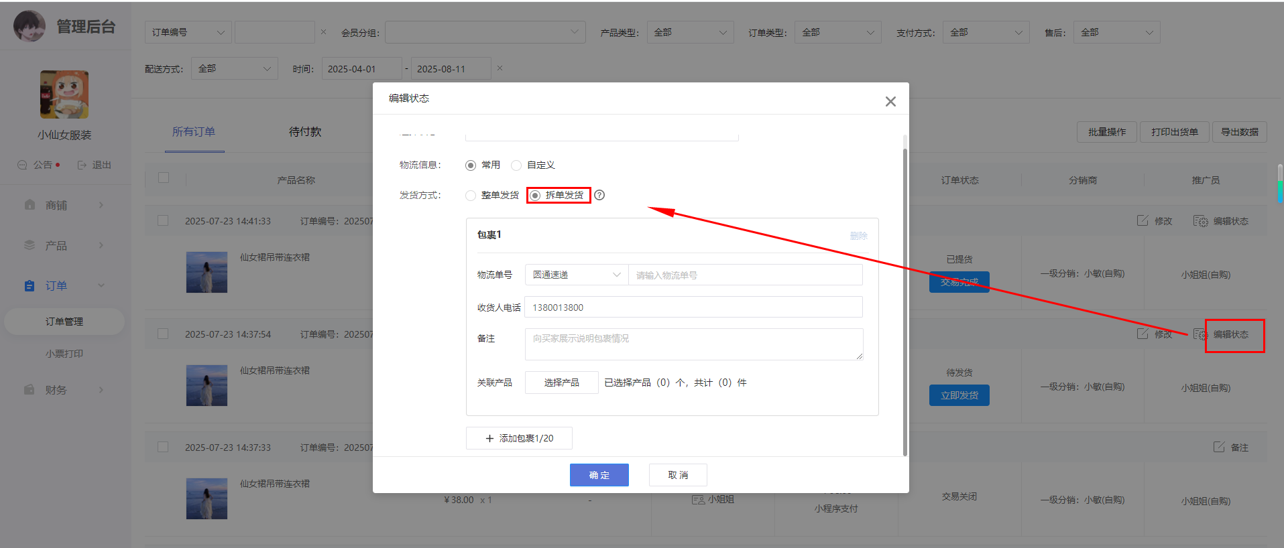Click the 退出 logout icon
1284x548 pixels.
[x=82, y=165]
